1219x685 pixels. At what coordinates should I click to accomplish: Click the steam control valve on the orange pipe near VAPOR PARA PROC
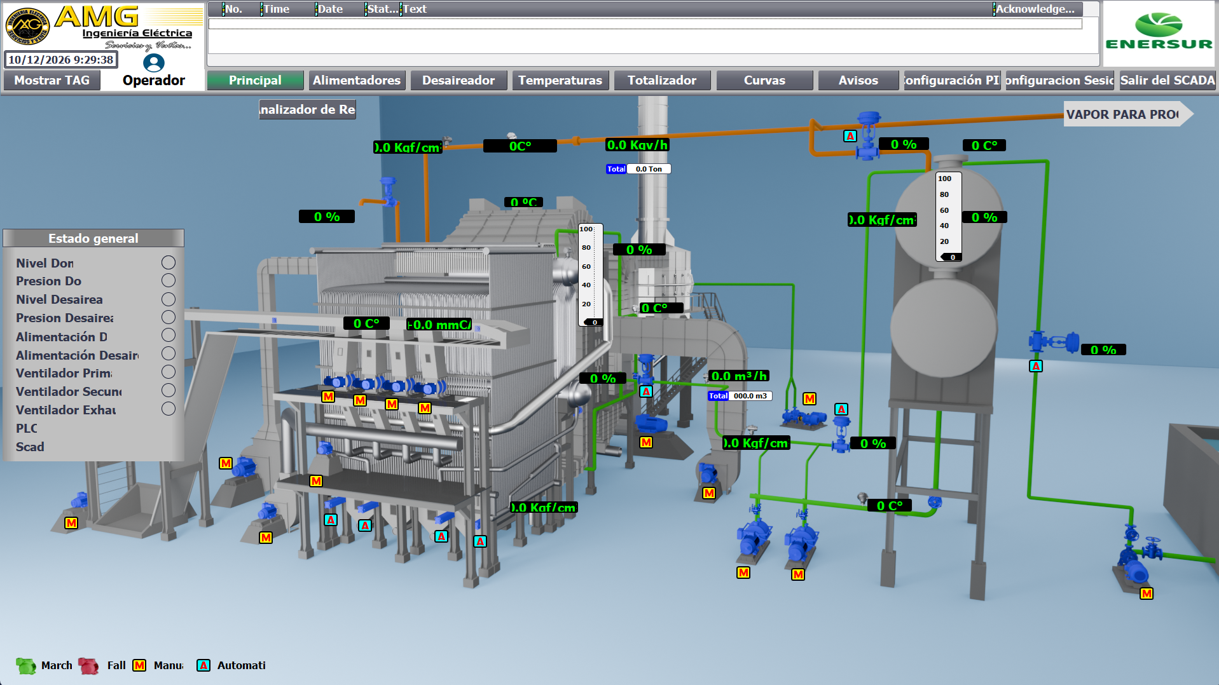[868, 136]
